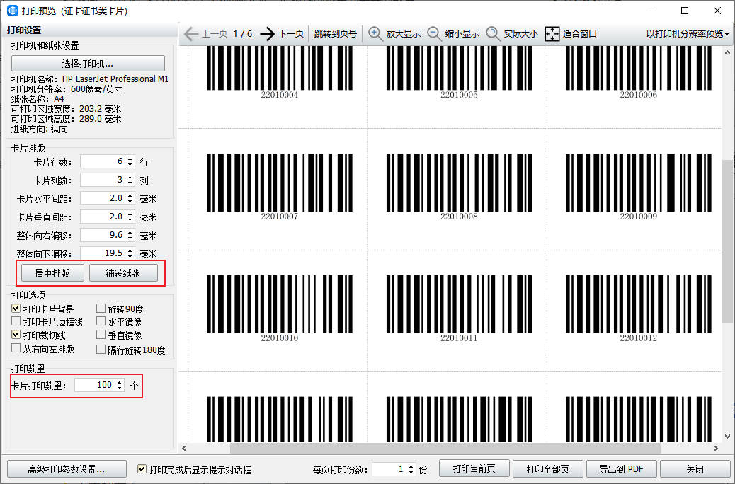This screenshot has height=484, width=735.
Task: Click the app icon in title bar
Action: 12,11
